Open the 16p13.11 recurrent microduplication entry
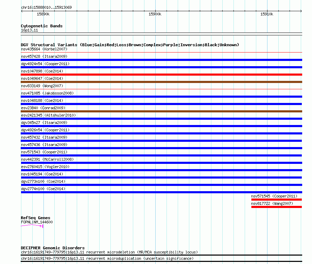The height and width of the screenshot is (264, 312). coord(107,259)
